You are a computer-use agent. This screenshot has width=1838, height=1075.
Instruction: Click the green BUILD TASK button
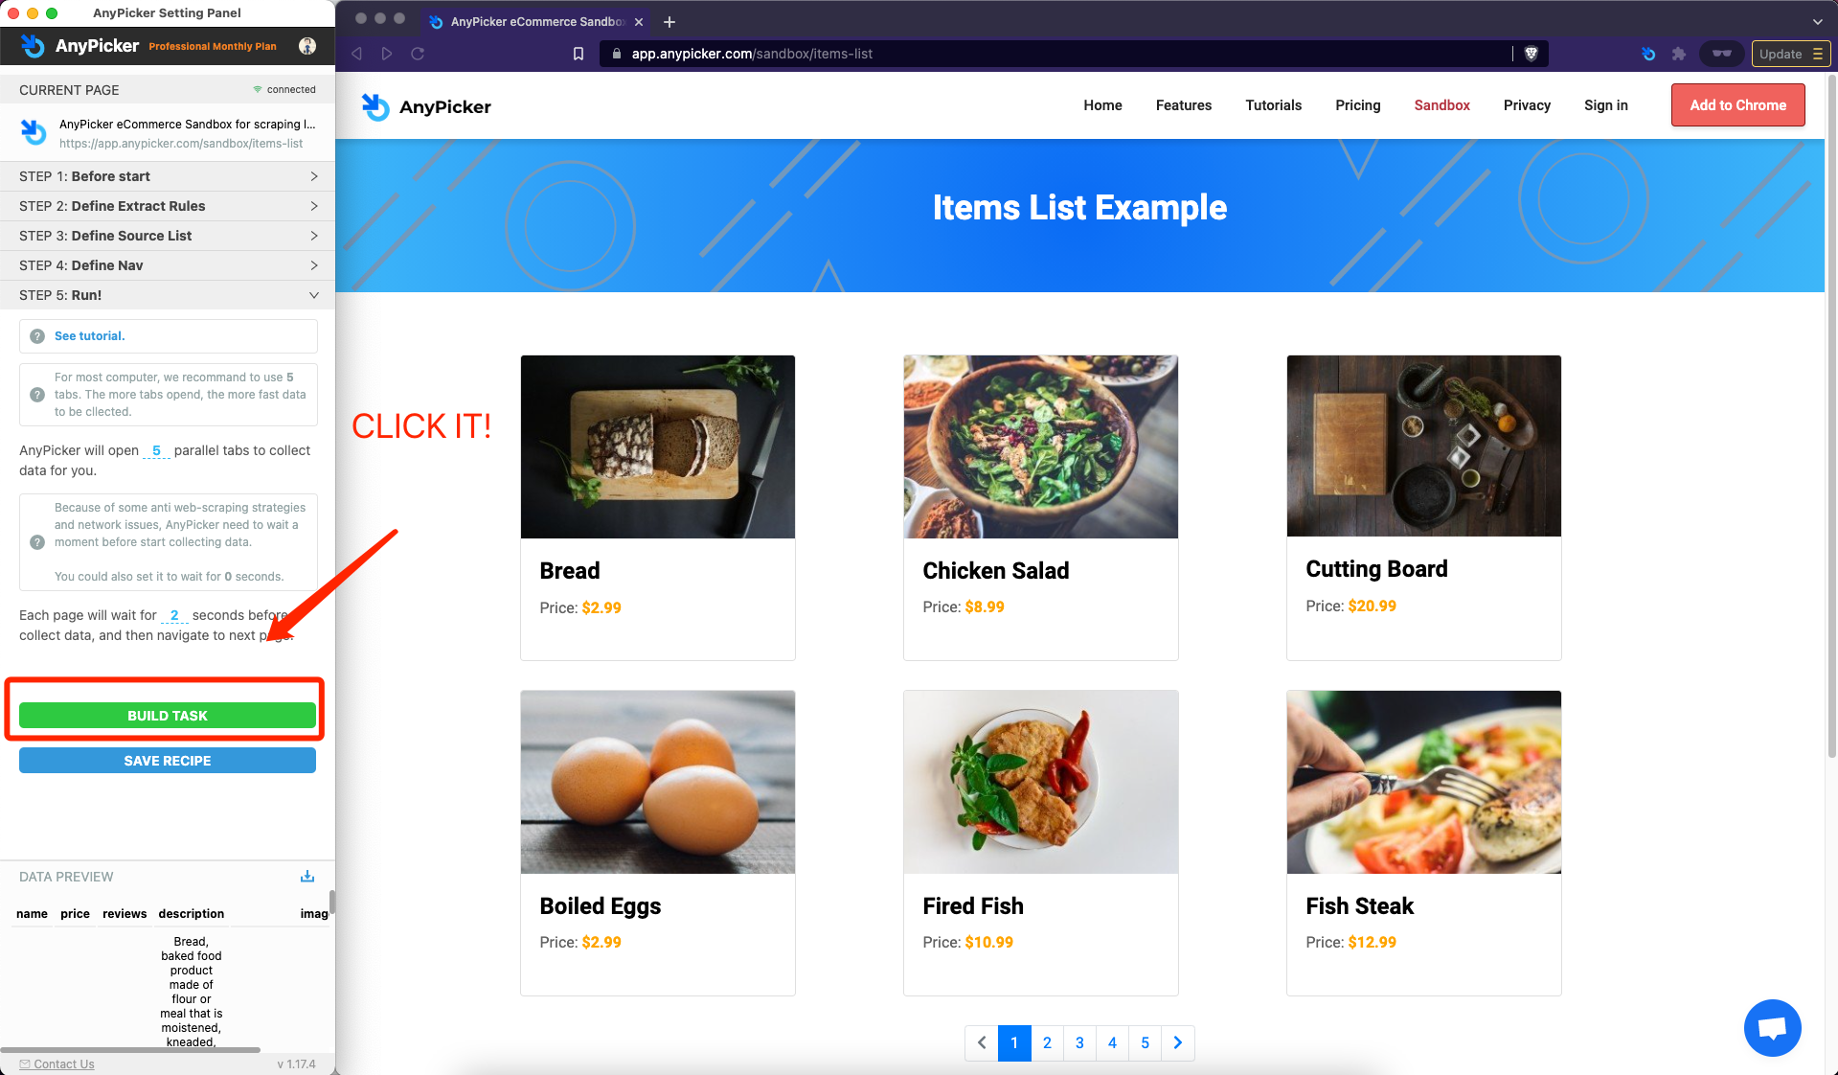[168, 716]
